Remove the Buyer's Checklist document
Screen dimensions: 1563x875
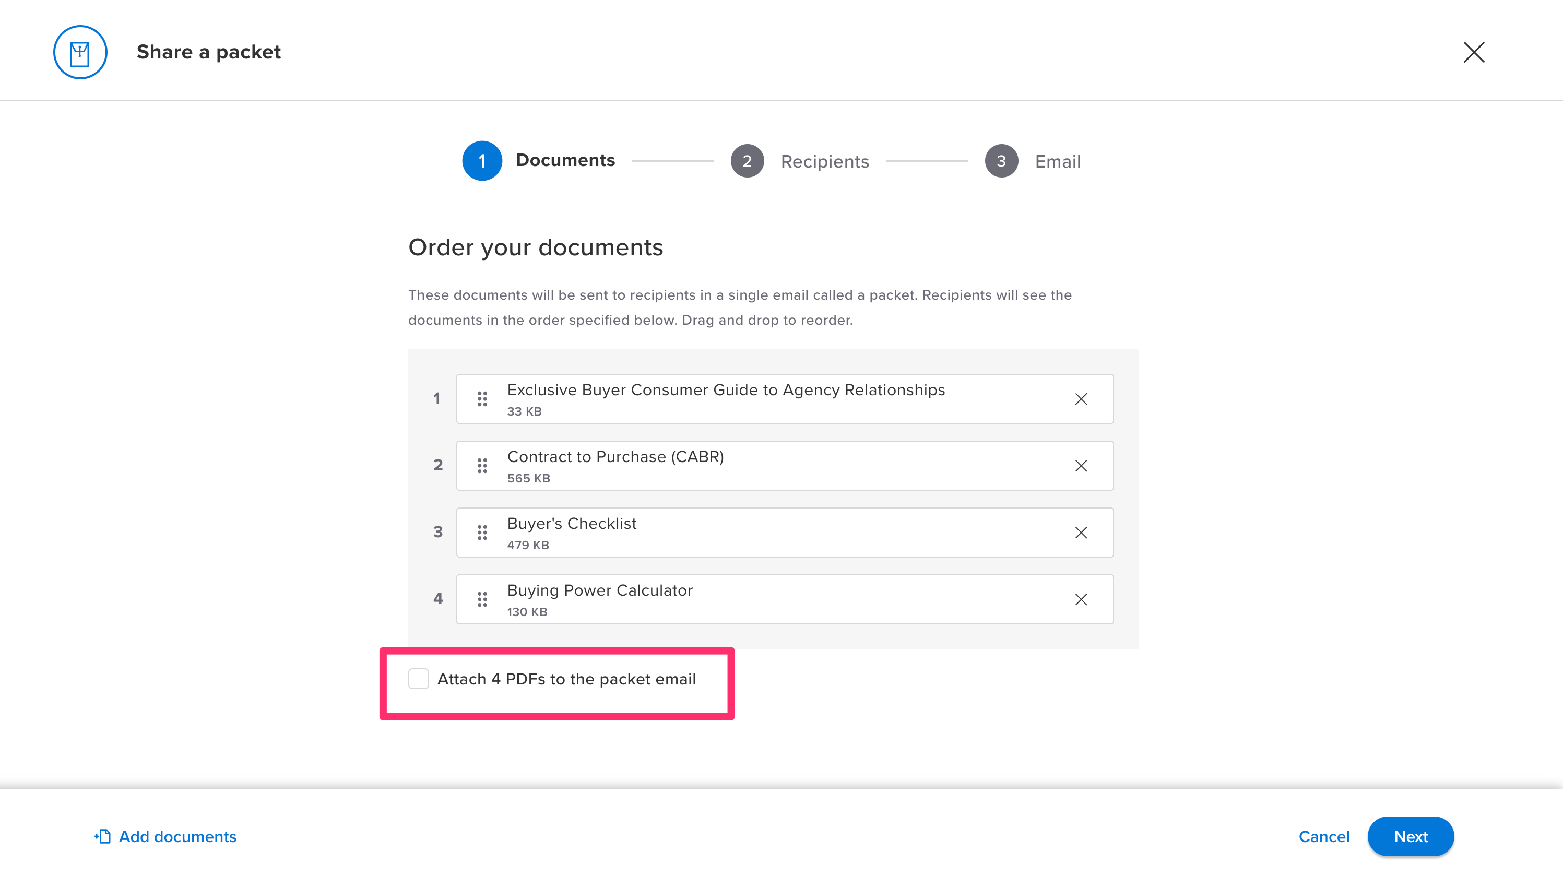coord(1082,533)
